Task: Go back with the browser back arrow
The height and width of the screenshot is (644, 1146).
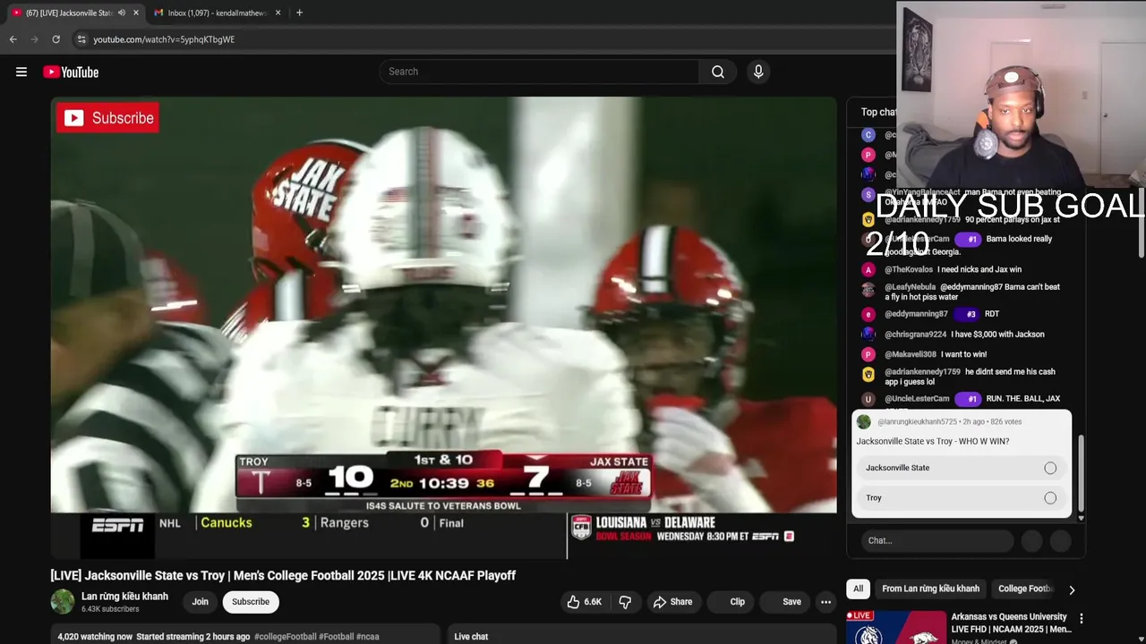Action: pos(13,39)
